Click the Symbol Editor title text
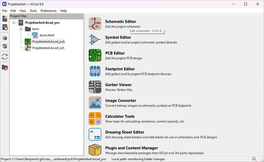The width and height of the screenshot is (264, 162). click(x=118, y=37)
